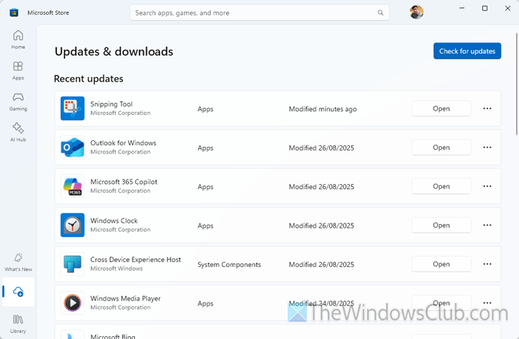Open What's New in sidebar

18,261
